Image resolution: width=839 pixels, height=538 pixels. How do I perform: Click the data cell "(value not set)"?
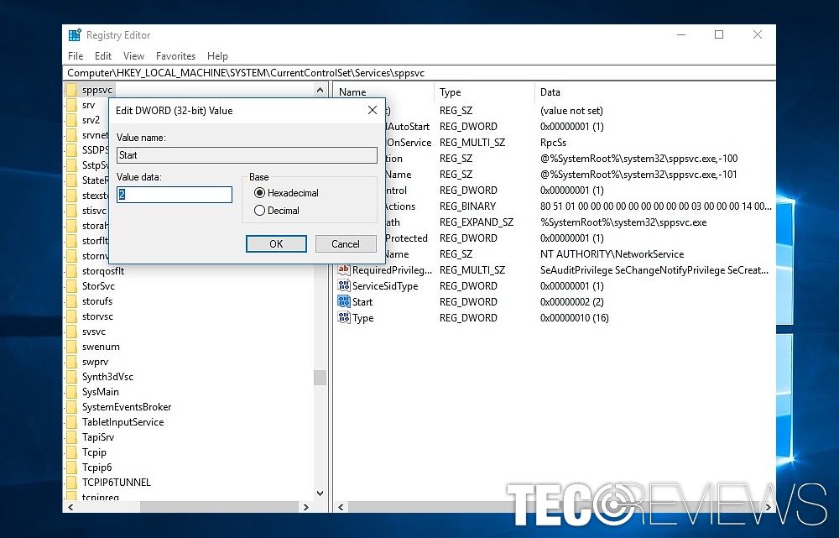pyautogui.click(x=571, y=111)
